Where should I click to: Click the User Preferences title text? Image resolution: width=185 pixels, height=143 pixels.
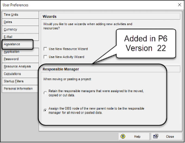click(x=16, y=5)
